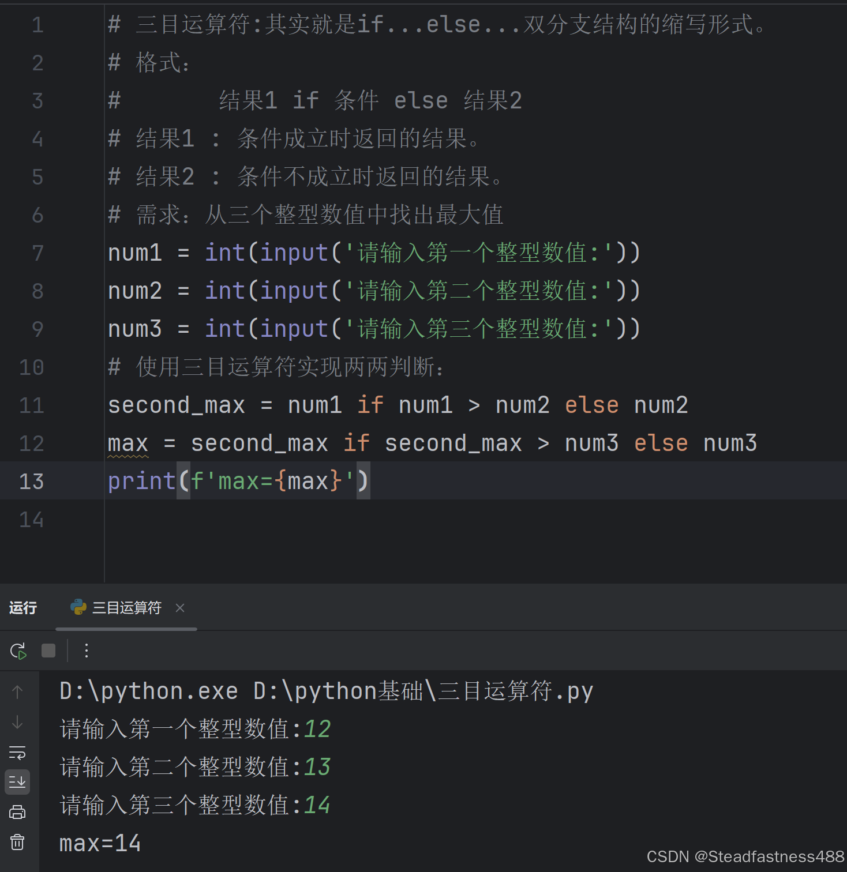Click the num3 variable at the start of line 9
The width and height of the screenshot is (847, 872).
[135, 329]
